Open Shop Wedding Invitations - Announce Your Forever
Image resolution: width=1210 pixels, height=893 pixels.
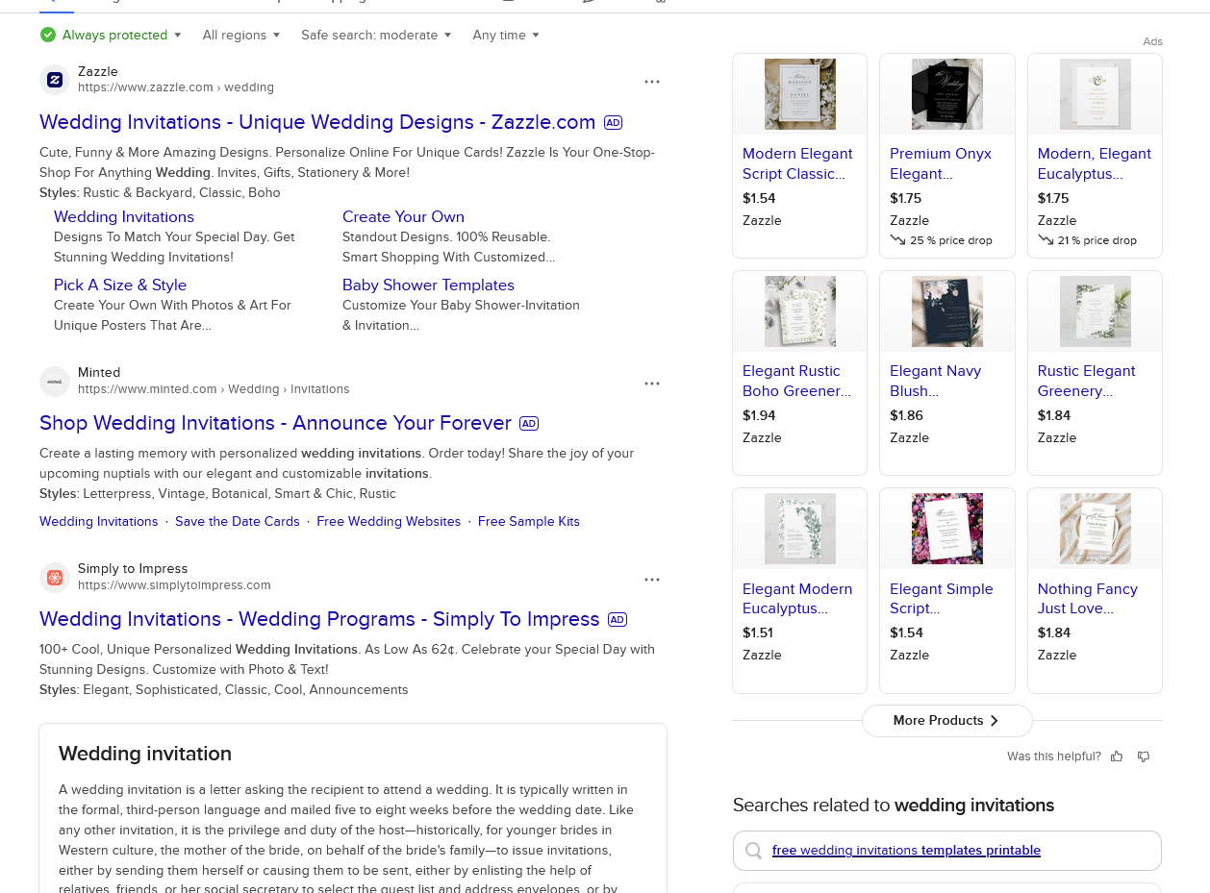tap(275, 423)
